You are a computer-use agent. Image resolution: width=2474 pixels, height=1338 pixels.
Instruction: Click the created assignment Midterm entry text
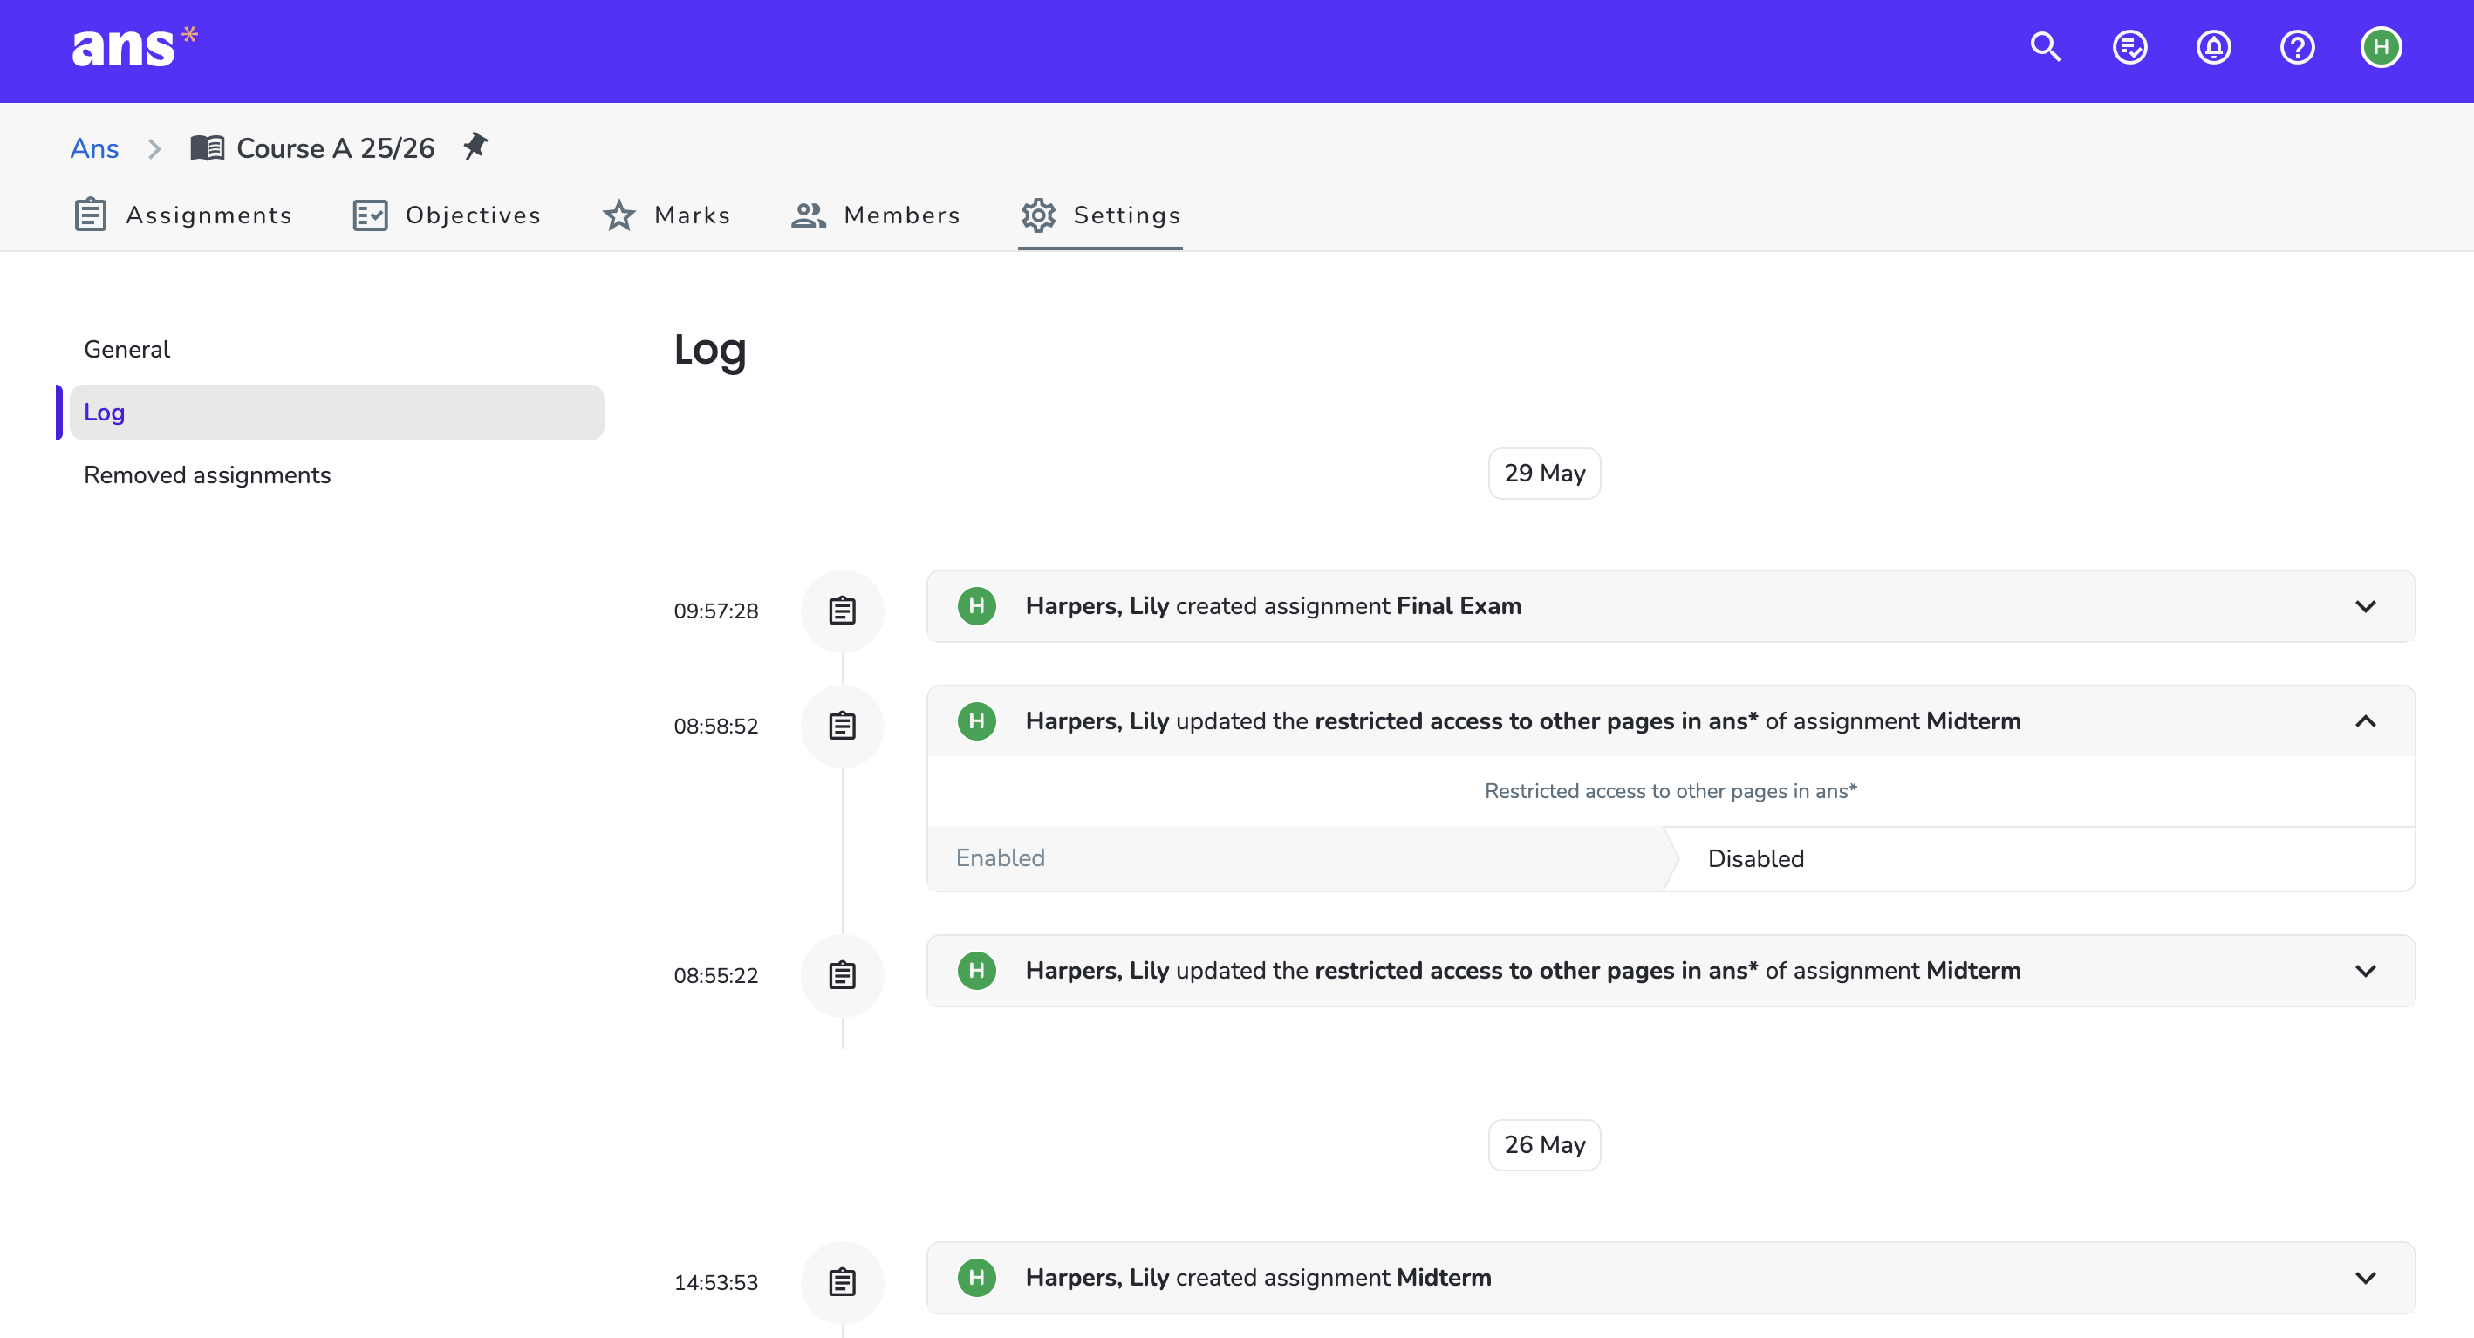coord(1258,1278)
